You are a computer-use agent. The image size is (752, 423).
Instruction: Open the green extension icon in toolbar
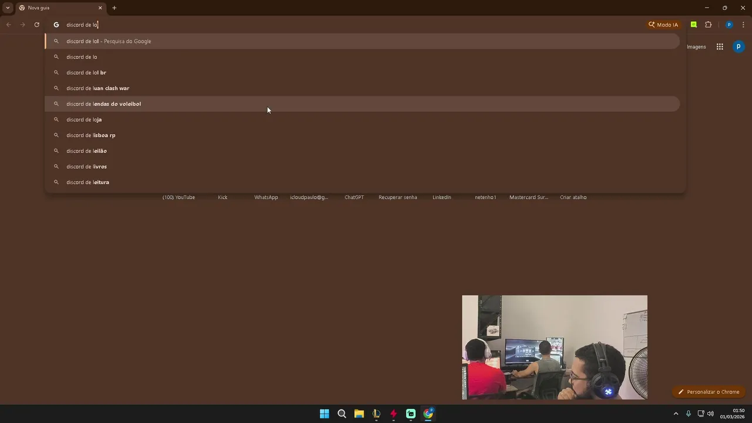pyautogui.click(x=694, y=25)
